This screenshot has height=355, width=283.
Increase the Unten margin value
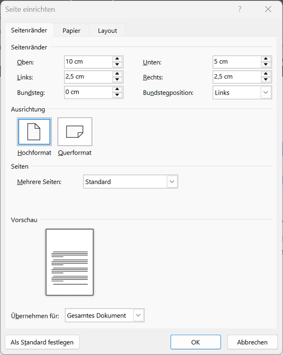click(266, 59)
